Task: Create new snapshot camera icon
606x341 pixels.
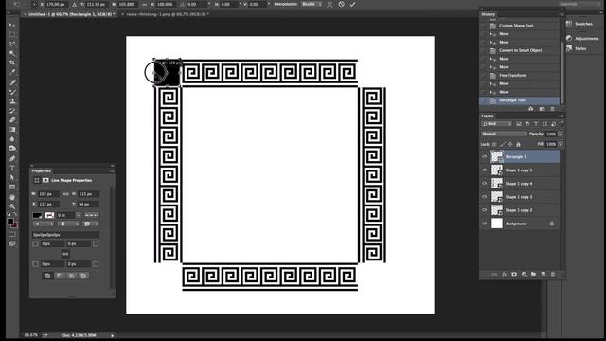Action: pyautogui.click(x=542, y=109)
